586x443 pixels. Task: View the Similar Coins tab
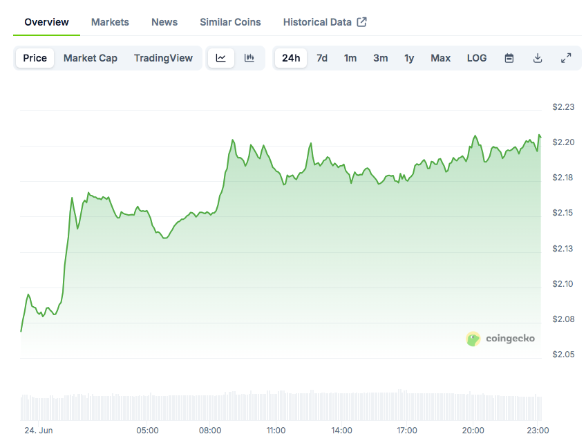(230, 22)
